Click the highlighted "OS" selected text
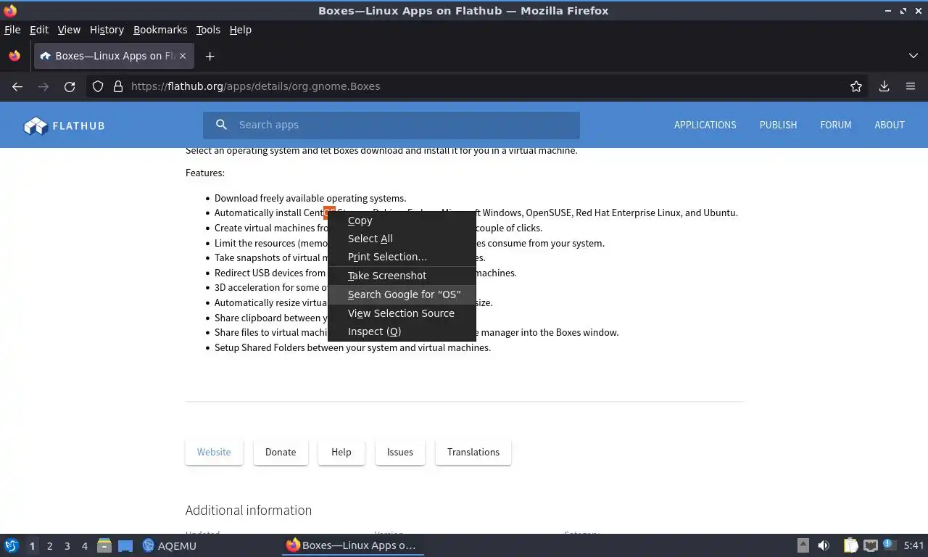 pos(329,213)
